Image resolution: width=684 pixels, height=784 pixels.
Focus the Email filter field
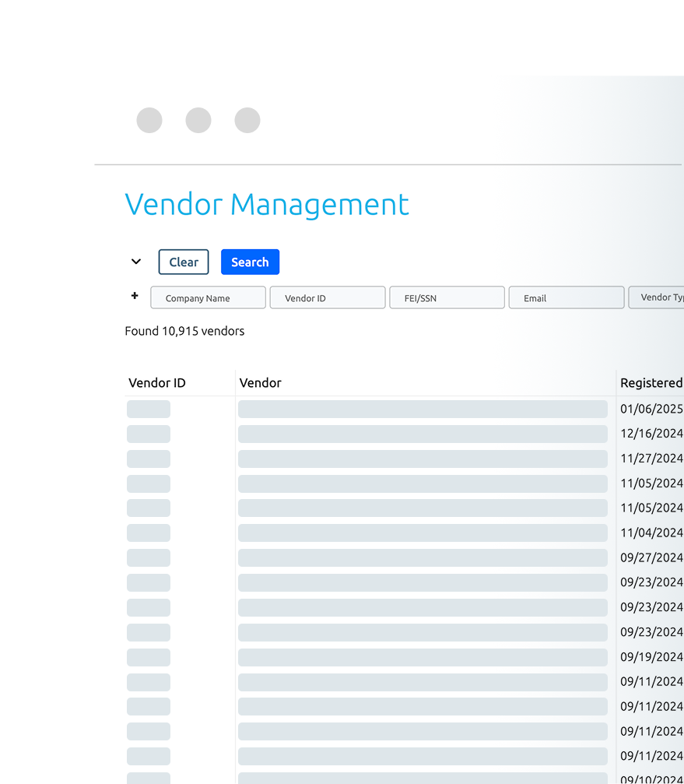(x=566, y=298)
